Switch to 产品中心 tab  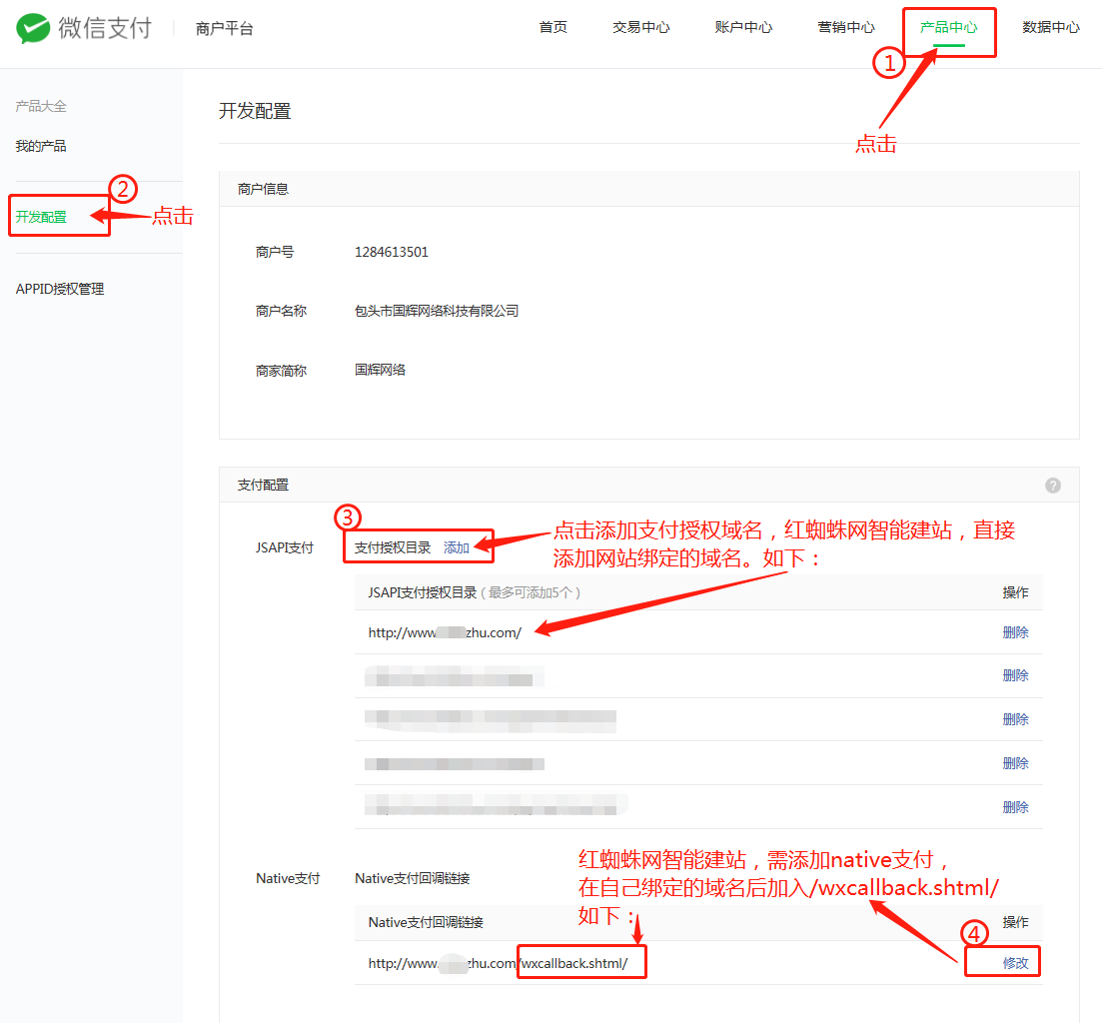click(x=949, y=27)
